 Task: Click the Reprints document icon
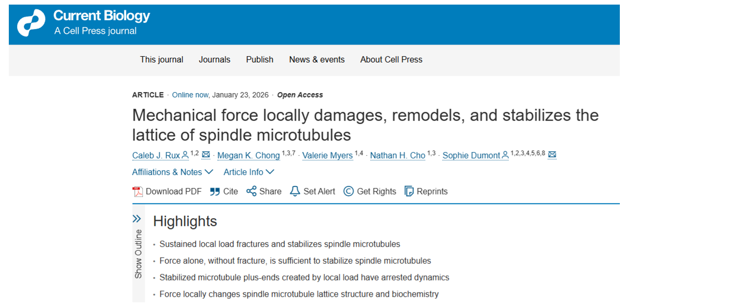pos(409,191)
